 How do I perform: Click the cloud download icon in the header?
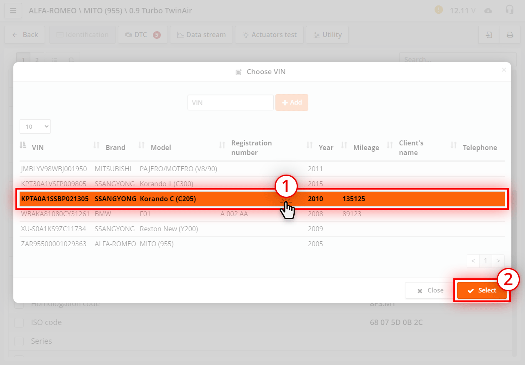click(x=488, y=10)
